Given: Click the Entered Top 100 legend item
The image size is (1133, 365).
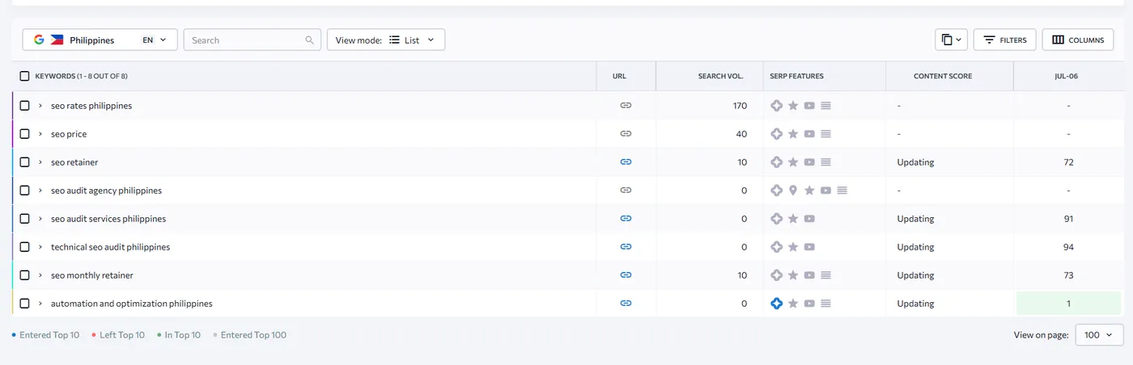Looking at the screenshot, I should tap(250, 335).
